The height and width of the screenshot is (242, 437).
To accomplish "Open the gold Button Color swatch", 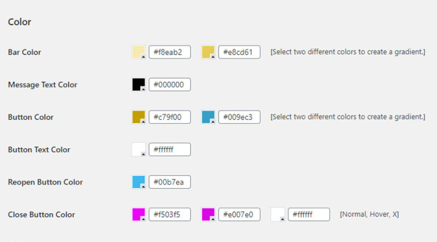I will pyautogui.click(x=139, y=117).
